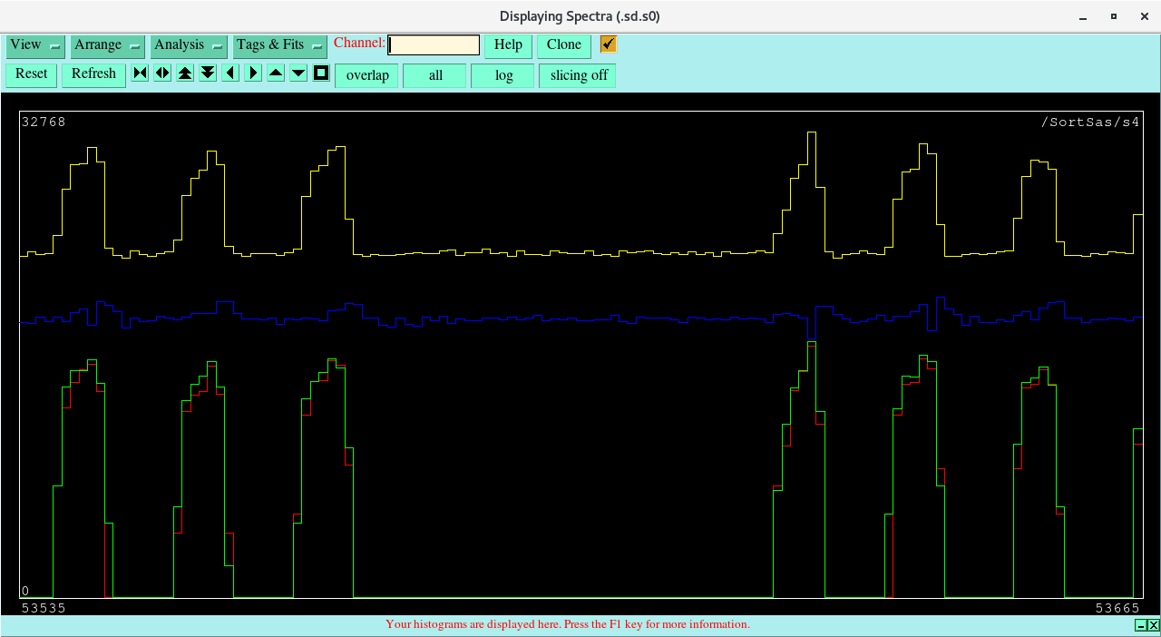The image size is (1161, 637).
Task: Toggle the slicing off button
Action: (x=578, y=75)
